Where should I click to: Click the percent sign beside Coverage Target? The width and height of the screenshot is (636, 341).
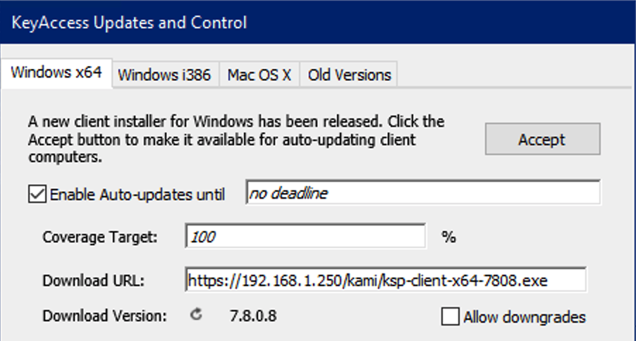[x=448, y=237]
